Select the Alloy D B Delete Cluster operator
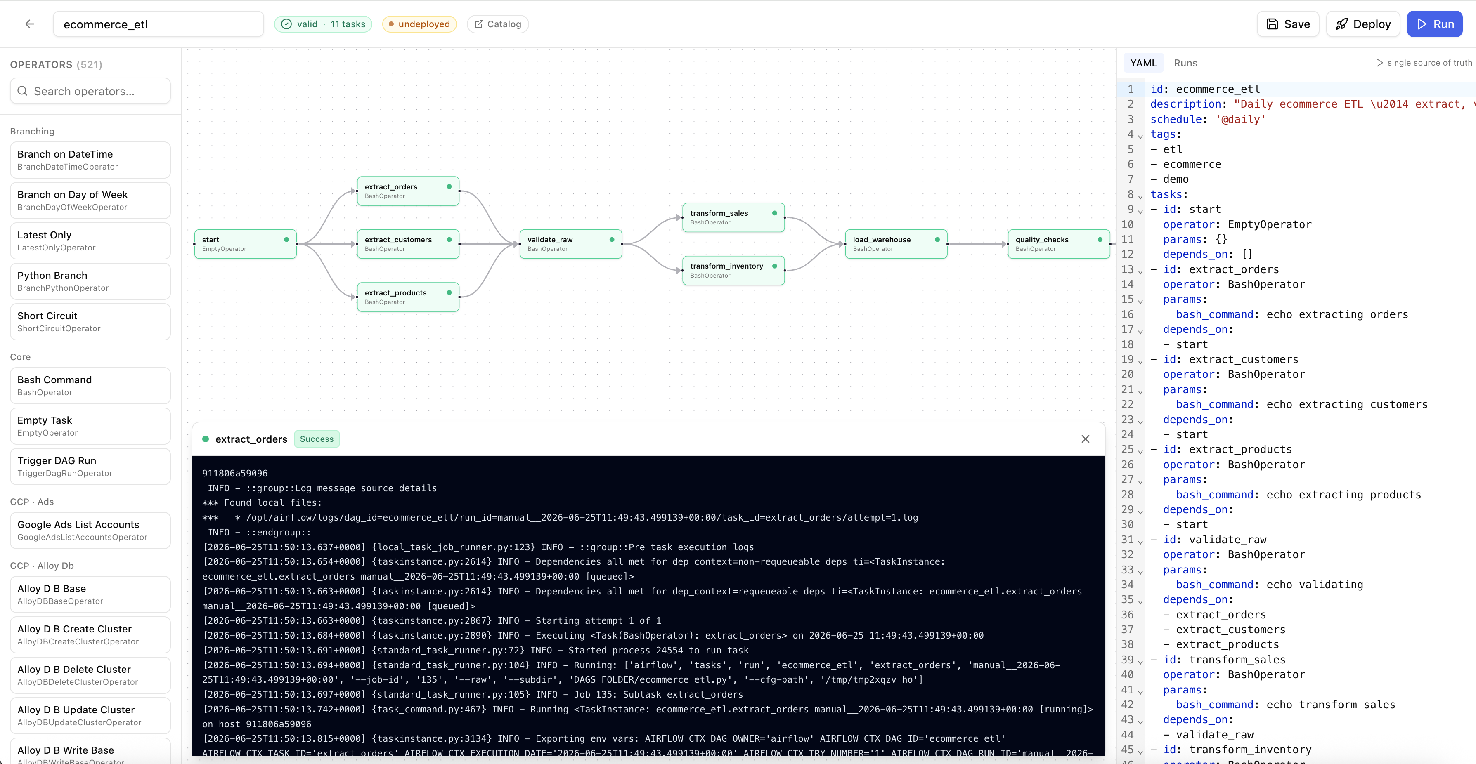The width and height of the screenshot is (1476, 764). (x=90, y=675)
